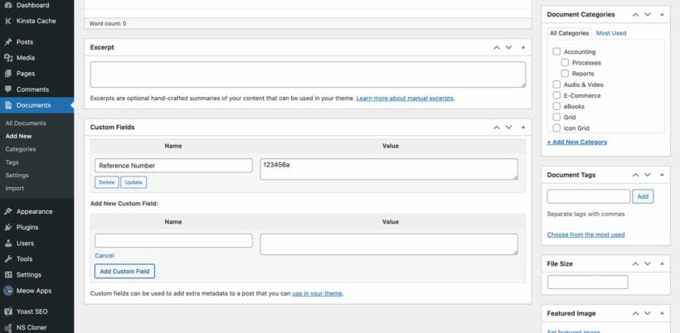The image size is (680, 333).
Task: Check the Processes subcategory
Action: pos(565,62)
